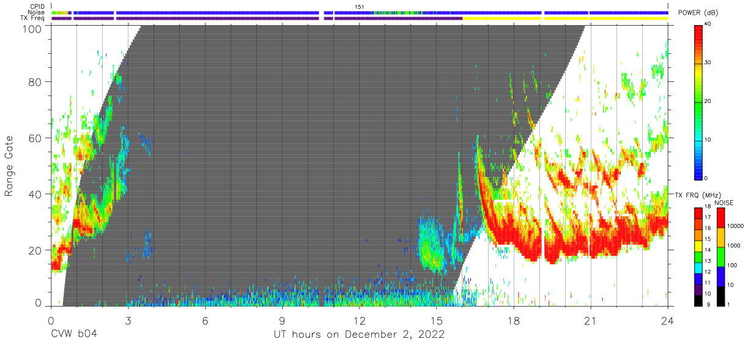Click the purple segment of the TX Freq bar
751x347 pixels.
[257, 18]
